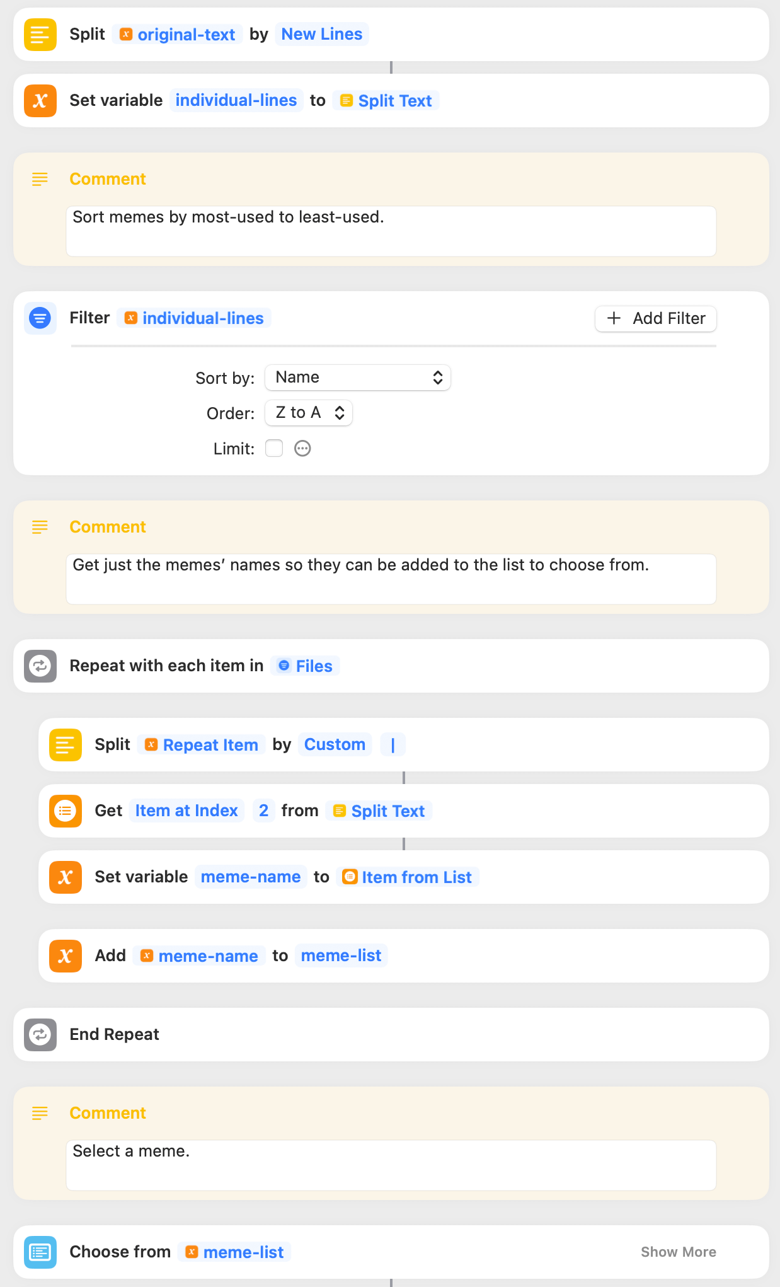This screenshot has width=780, height=1287.
Task: Click Show More on Choose from action
Action: pyautogui.click(x=678, y=1252)
